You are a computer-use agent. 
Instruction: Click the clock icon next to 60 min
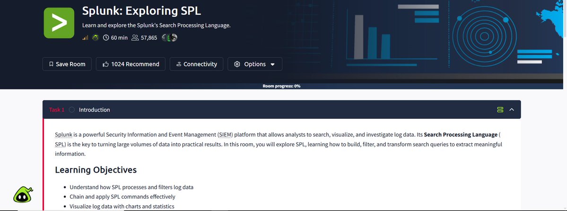point(106,38)
